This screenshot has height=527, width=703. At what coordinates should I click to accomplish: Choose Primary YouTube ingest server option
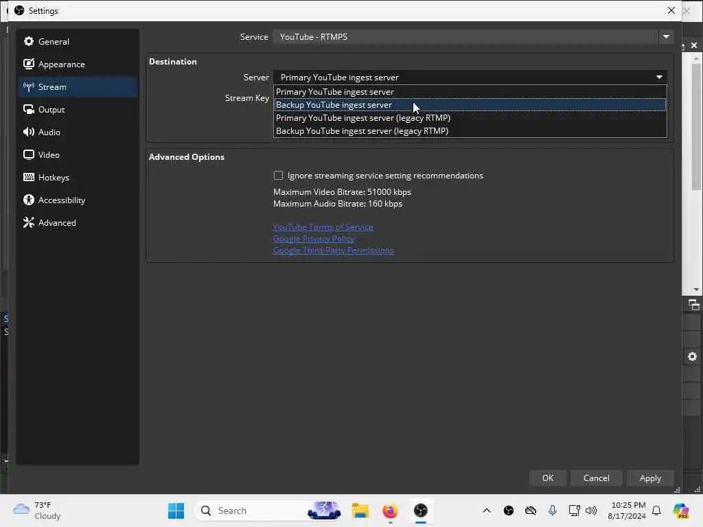[470, 92]
